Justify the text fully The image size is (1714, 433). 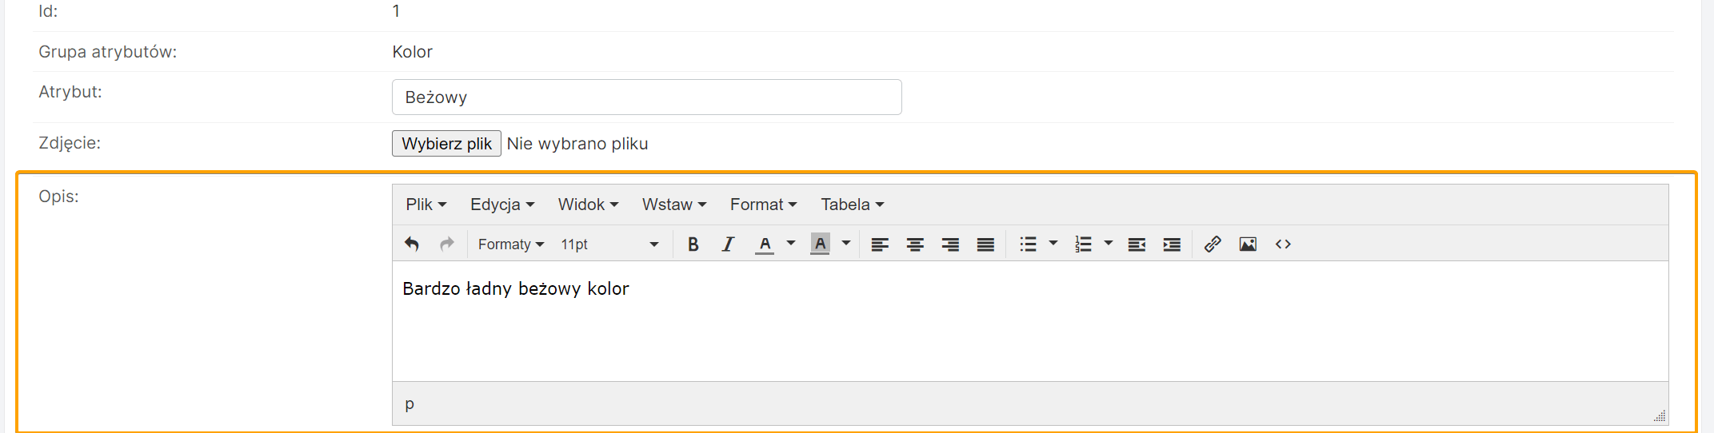point(985,244)
